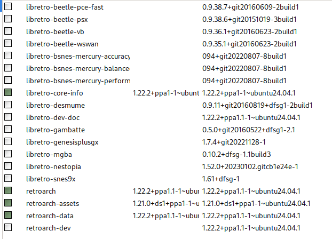Click libretro-bsnes-mercury-balanced package name
This screenshot has width=332, height=239.
click(77, 68)
